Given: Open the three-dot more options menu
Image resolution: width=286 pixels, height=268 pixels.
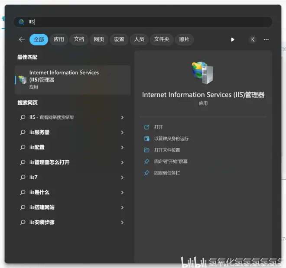Looking at the screenshot, I should 266,39.
